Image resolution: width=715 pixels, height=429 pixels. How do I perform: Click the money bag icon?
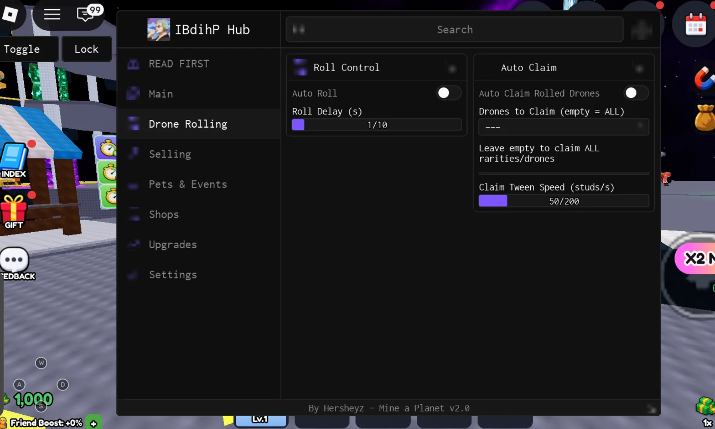coord(704,118)
